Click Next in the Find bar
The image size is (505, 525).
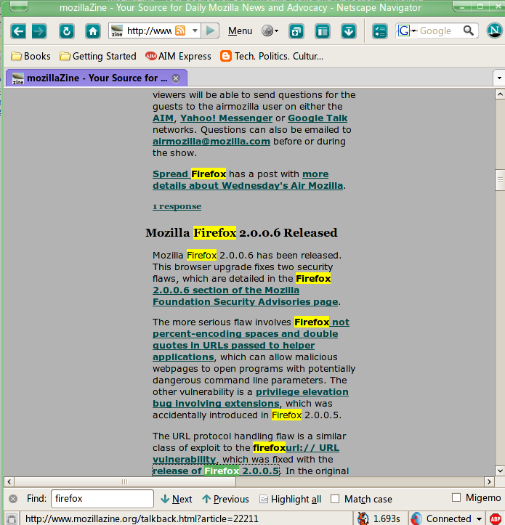(x=177, y=499)
